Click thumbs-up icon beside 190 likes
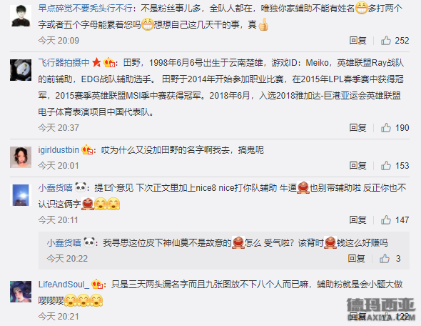The image size is (421, 326). click(386, 127)
